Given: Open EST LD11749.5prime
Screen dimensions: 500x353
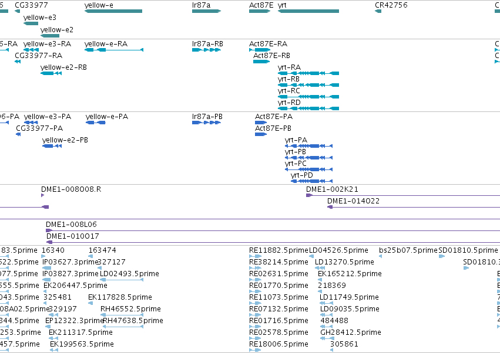Looking at the screenshot, I should [326, 303].
